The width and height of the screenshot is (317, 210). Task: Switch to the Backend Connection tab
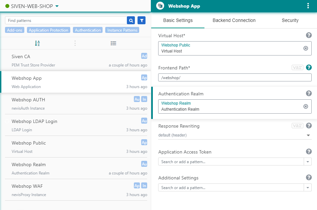pos(234,20)
